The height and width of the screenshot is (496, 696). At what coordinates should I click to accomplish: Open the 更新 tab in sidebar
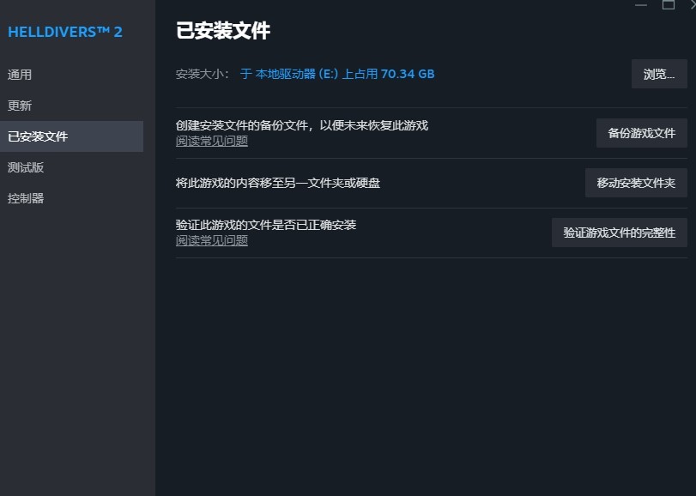26,106
